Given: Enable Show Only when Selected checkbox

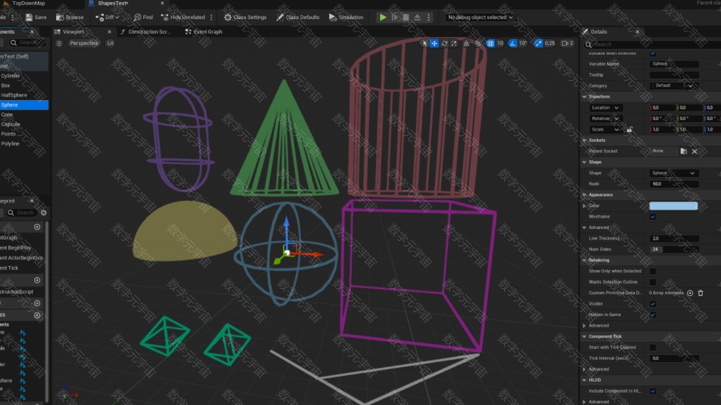Looking at the screenshot, I should [653, 271].
